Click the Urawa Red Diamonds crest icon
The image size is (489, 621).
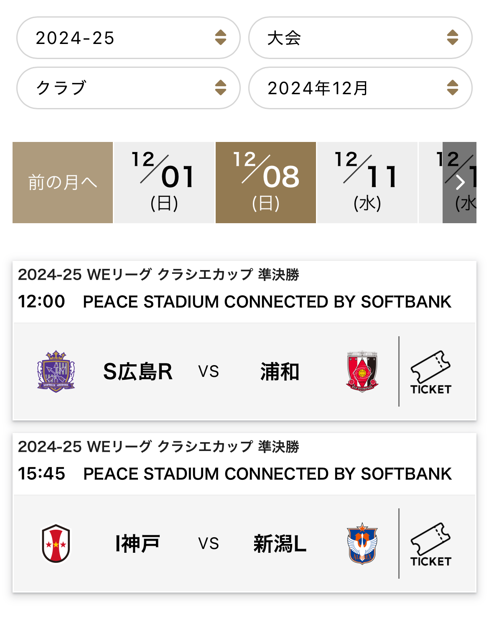[x=362, y=371]
